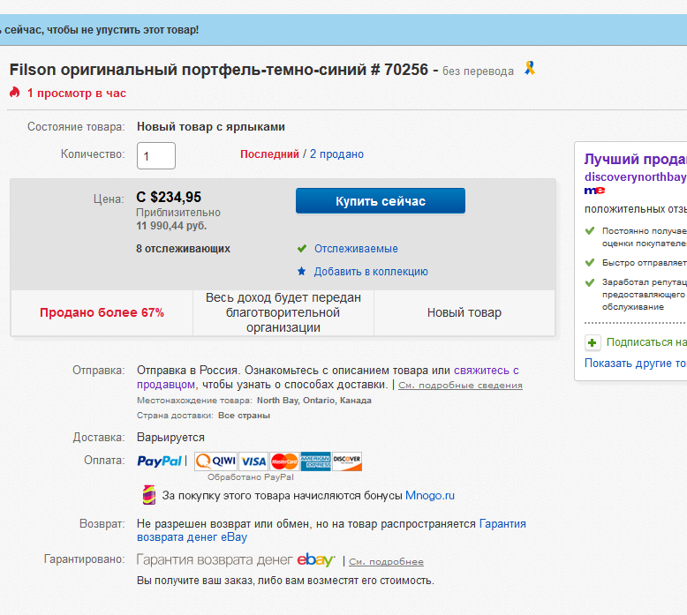This screenshot has height=615, width=687.
Task: Click checkmark beside 'Постоянно получает' seller note
Action: 590,230
